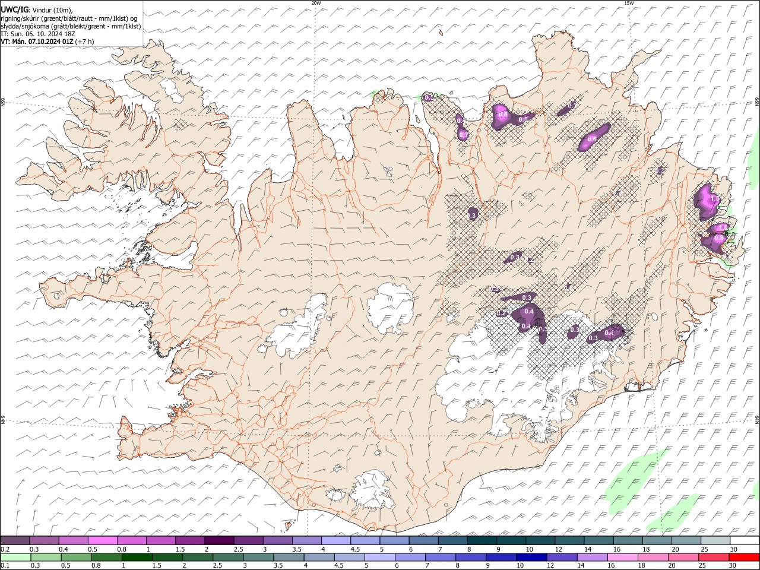Click the deep blue swatch starting at 10 in the lower legend row

[x=531, y=557]
